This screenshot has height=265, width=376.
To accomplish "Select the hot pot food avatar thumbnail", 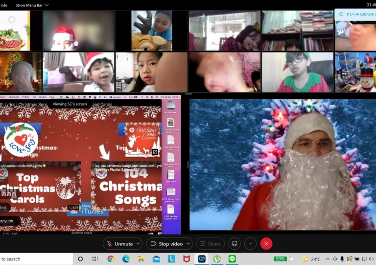I will click(15, 30).
